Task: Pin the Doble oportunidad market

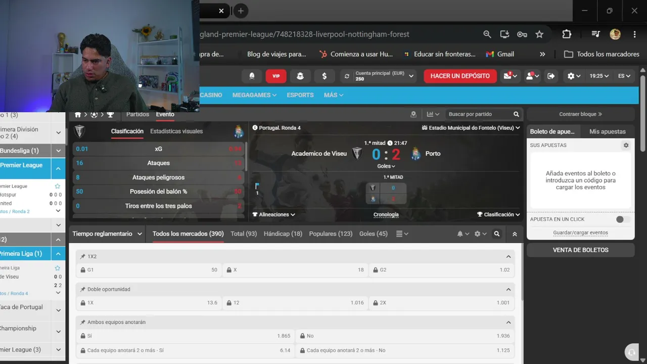Action: (83, 289)
